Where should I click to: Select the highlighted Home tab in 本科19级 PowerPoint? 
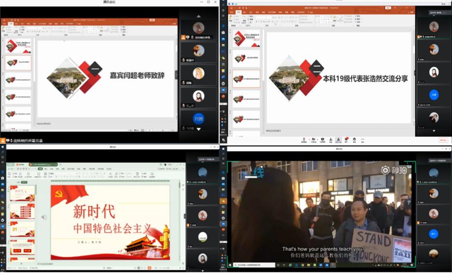point(238,12)
